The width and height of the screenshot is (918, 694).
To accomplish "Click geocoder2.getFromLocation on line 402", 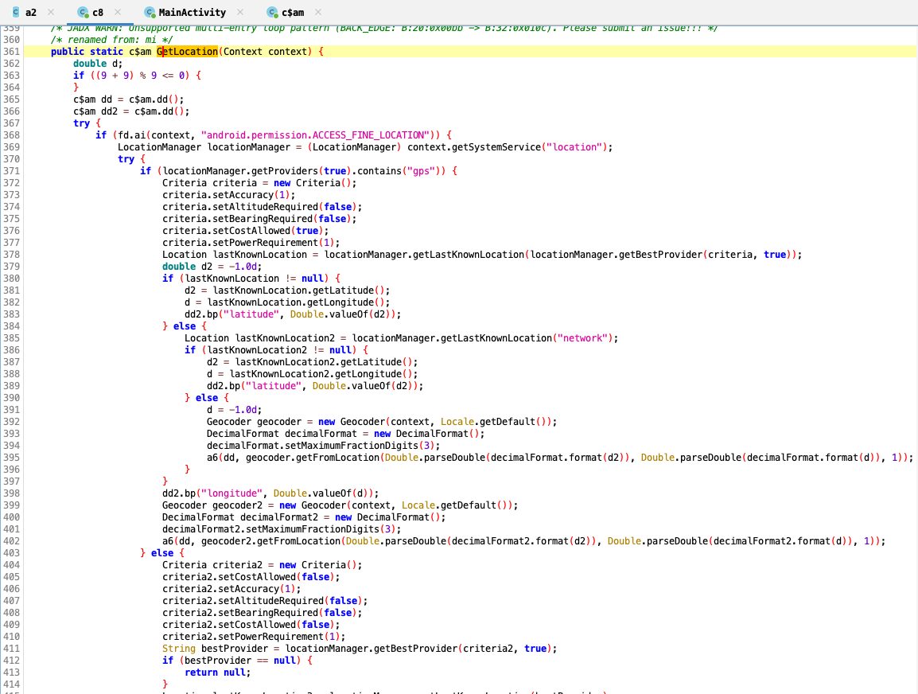I will (271, 541).
